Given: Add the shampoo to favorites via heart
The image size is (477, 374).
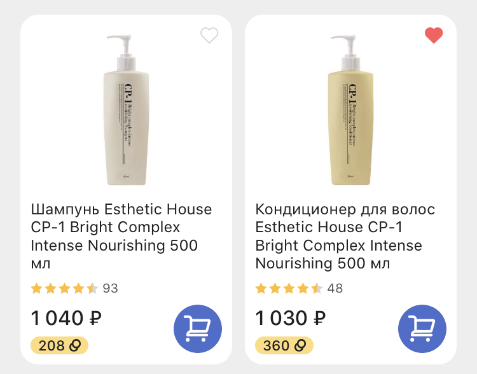Looking at the screenshot, I should coord(209,36).
